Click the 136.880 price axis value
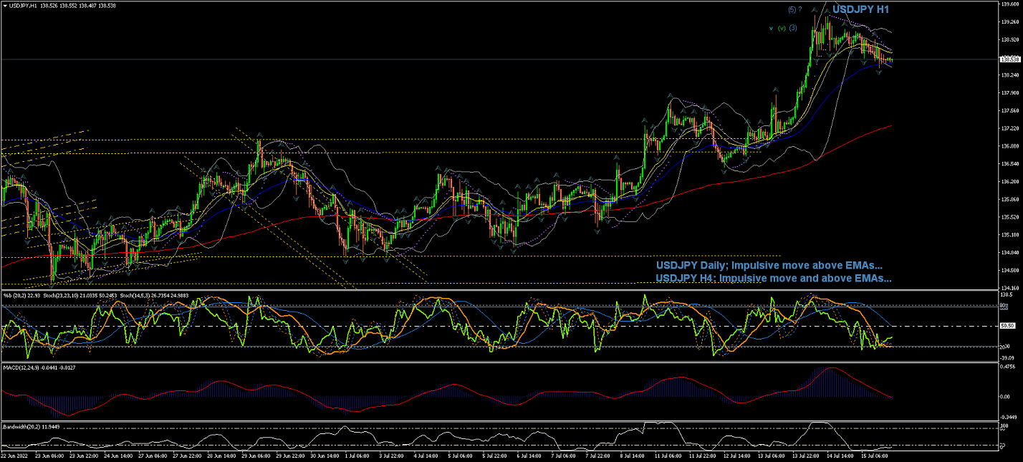Screen dimensions: 1023x462 coord(1009,146)
